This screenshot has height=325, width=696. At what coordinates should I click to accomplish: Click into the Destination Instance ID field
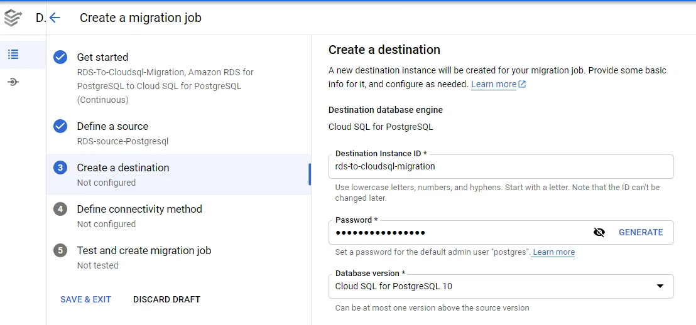(x=501, y=167)
